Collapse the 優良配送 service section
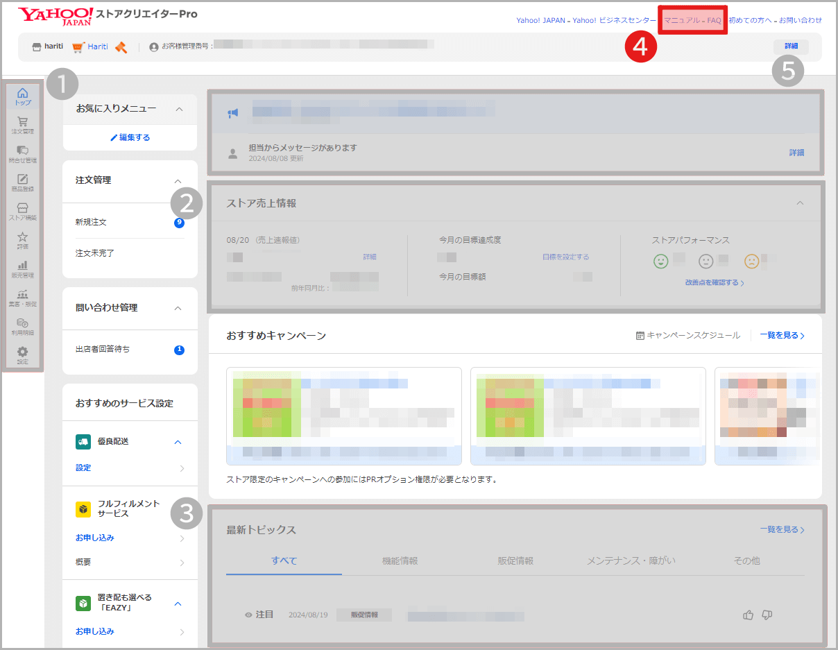 pyautogui.click(x=178, y=442)
